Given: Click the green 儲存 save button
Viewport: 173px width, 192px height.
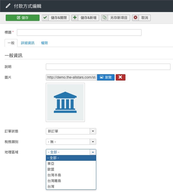Looking at the screenshot, I should point(23,18).
